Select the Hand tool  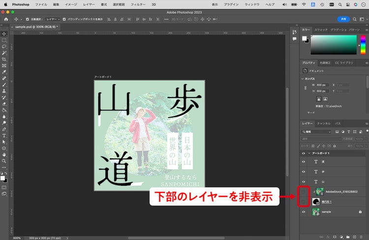tap(4, 154)
